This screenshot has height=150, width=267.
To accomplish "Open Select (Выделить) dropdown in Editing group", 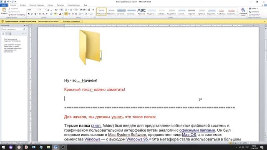I will pyautogui.click(x=254, y=15).
